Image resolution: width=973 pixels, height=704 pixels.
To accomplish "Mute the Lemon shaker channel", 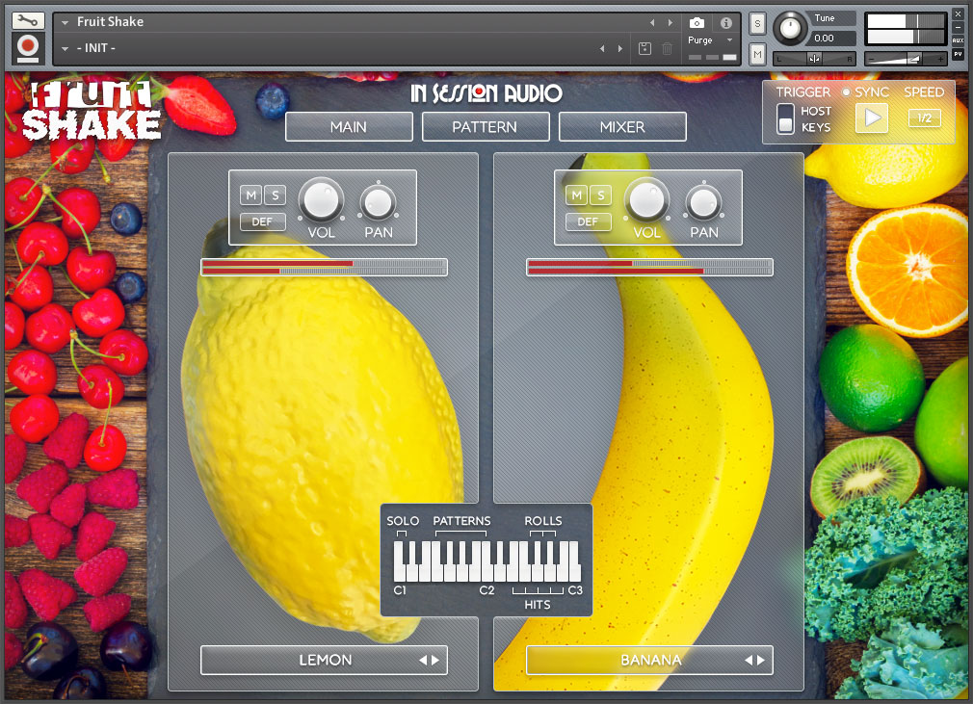I will tap(251, 196).
